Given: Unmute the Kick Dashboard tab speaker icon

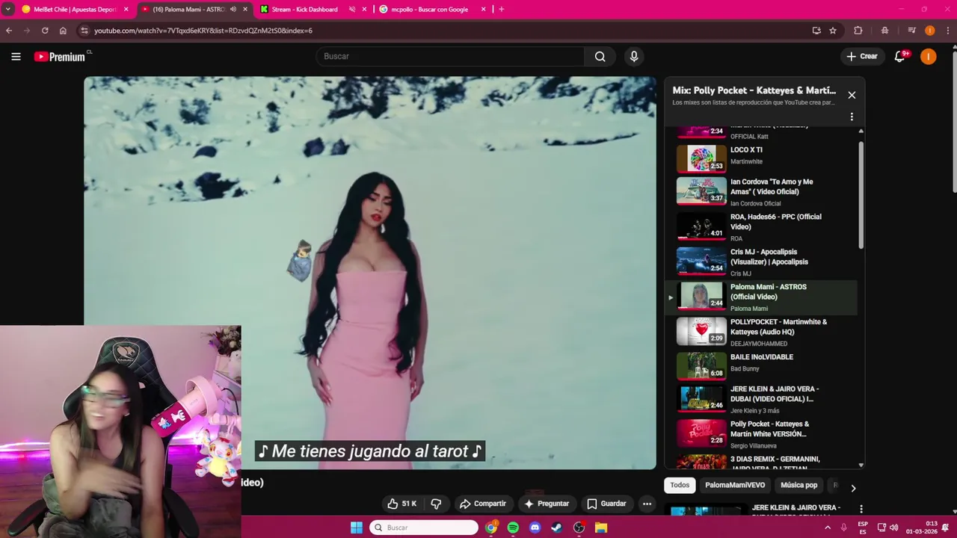Looking at the screenshot, I should [352, 10].
